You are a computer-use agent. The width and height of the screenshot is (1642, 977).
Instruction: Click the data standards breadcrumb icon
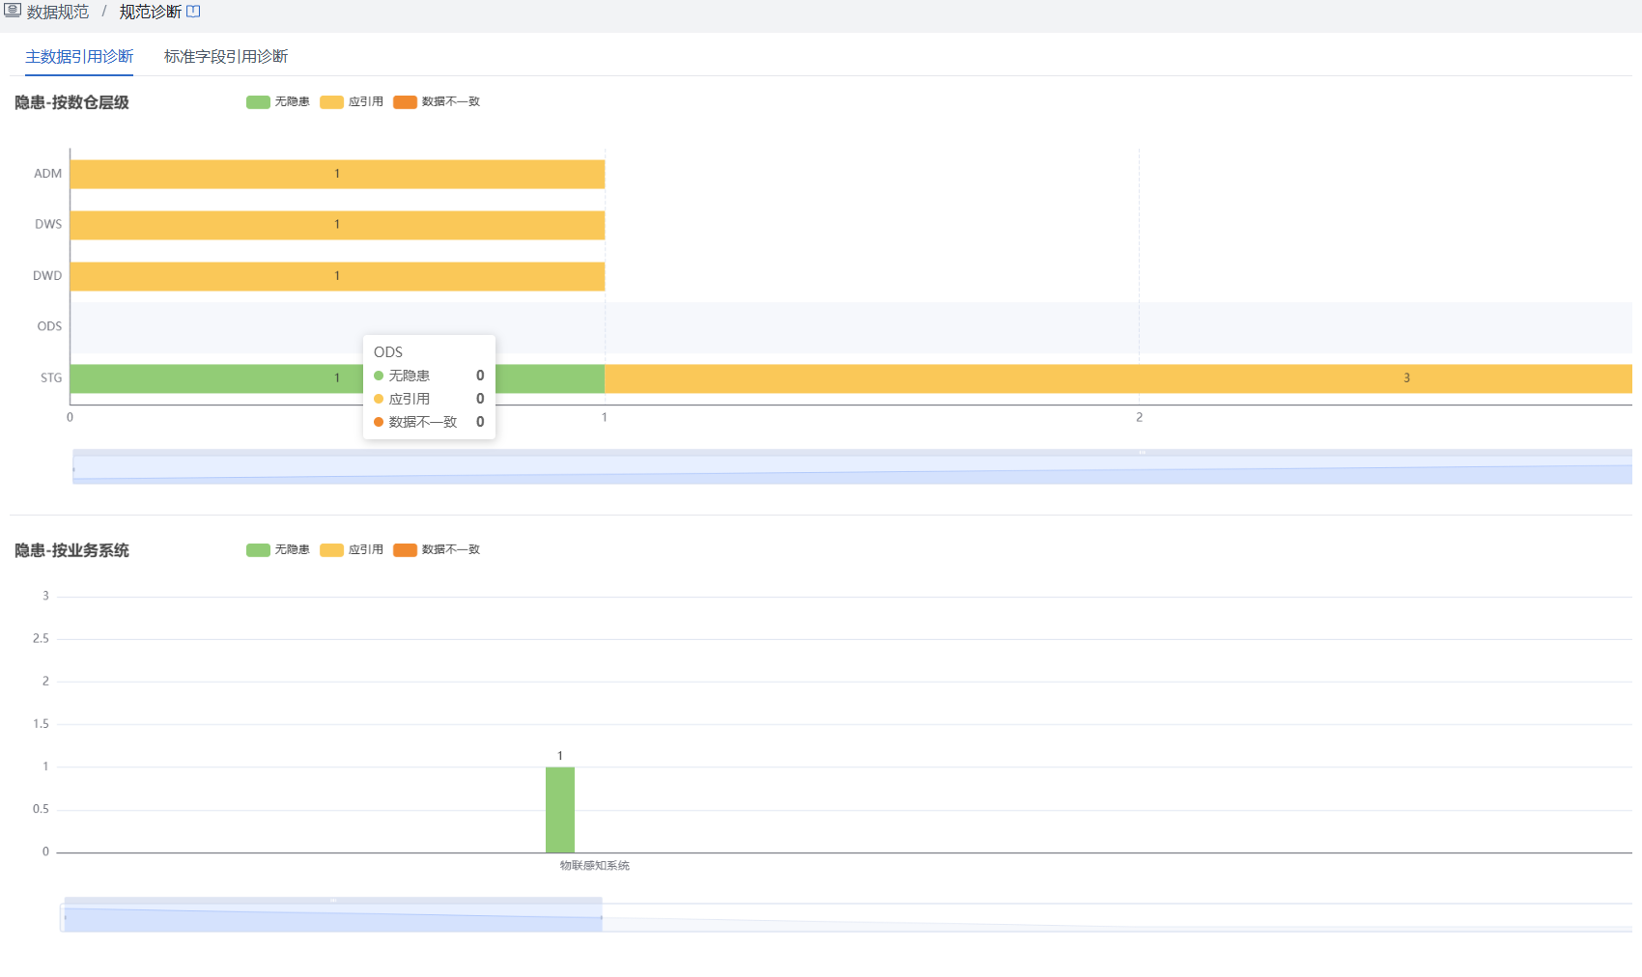13,11
